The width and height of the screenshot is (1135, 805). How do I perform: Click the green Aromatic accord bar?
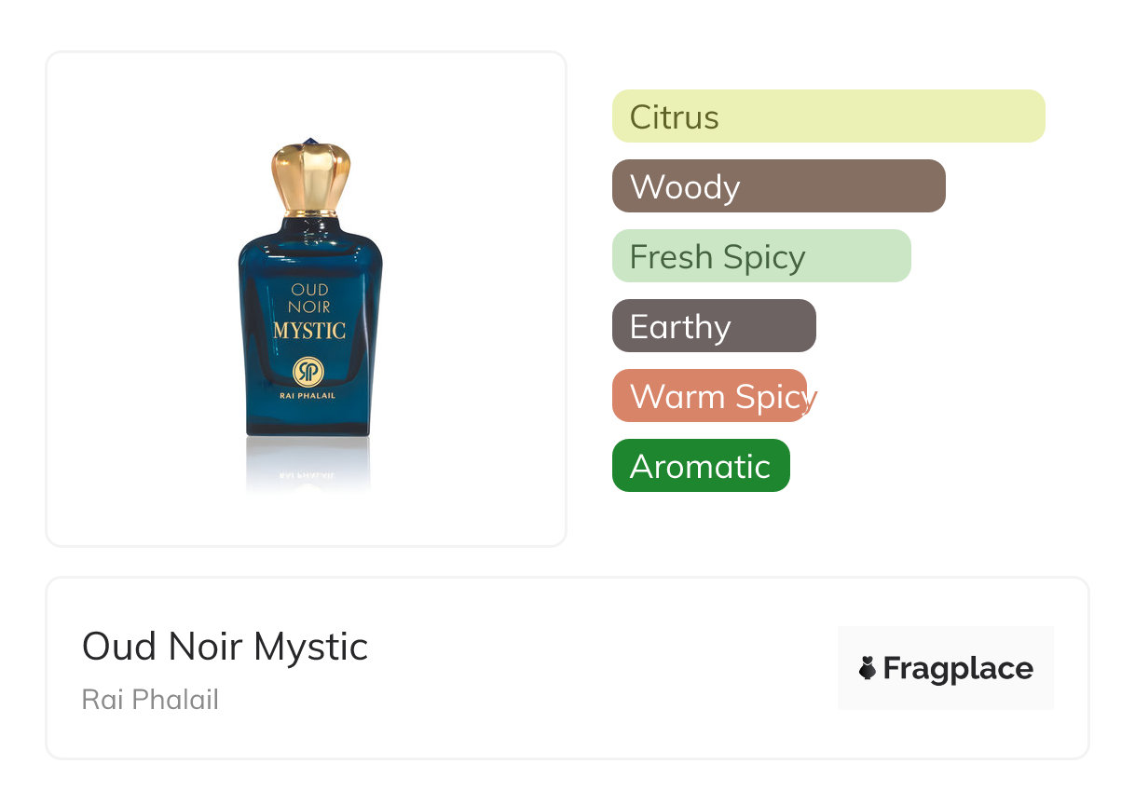click(x=700, y=466)
